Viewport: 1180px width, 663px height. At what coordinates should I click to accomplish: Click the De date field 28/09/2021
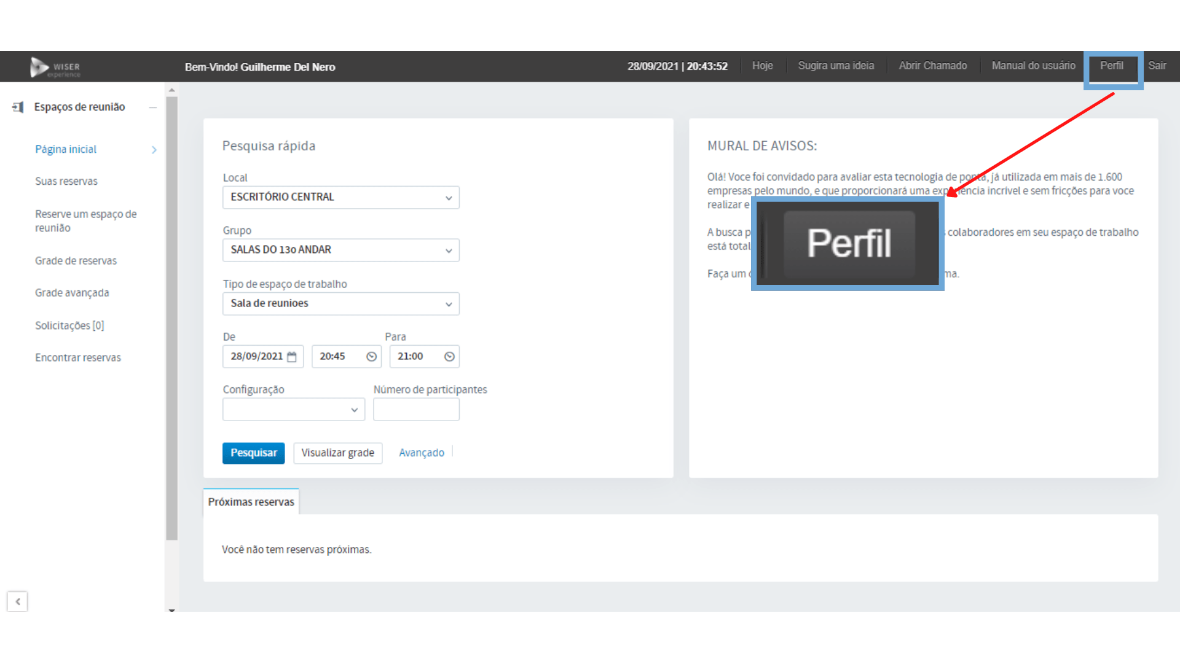(x=263, y=357)
